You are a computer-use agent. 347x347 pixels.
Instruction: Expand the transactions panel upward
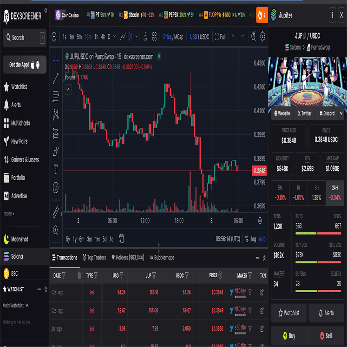(264, 258)
